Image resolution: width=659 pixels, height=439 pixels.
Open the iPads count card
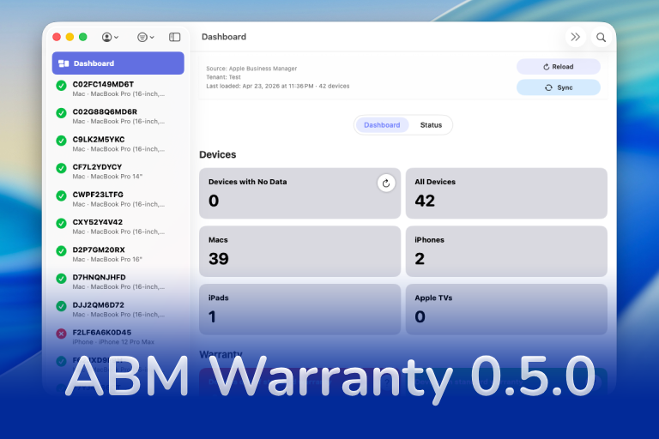[299, 310]
